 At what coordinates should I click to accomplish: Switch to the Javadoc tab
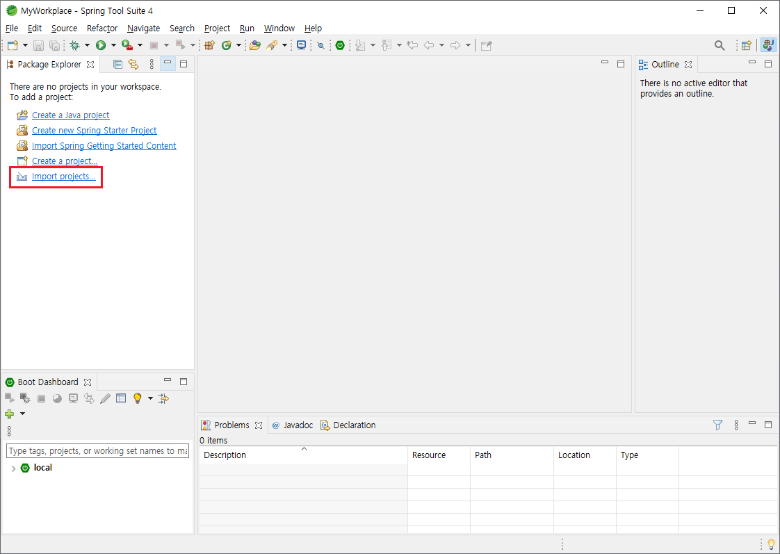tap(293, 425)
